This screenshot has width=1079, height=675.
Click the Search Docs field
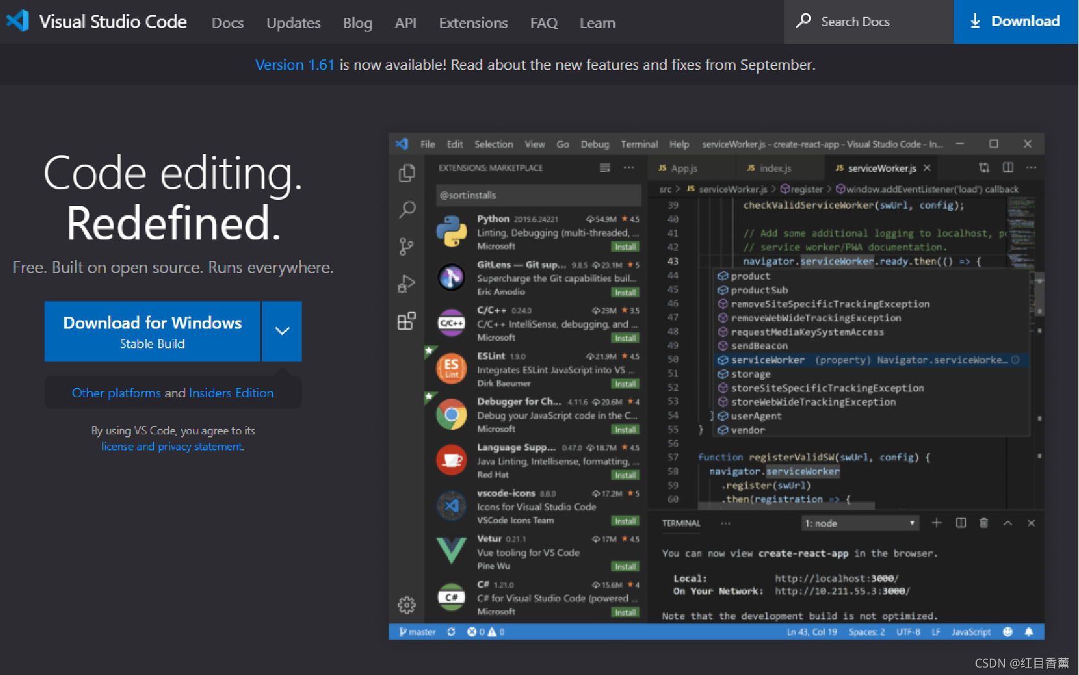(869, 22)
